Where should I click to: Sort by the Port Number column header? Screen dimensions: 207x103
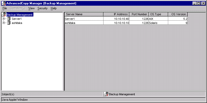(139, 14)
